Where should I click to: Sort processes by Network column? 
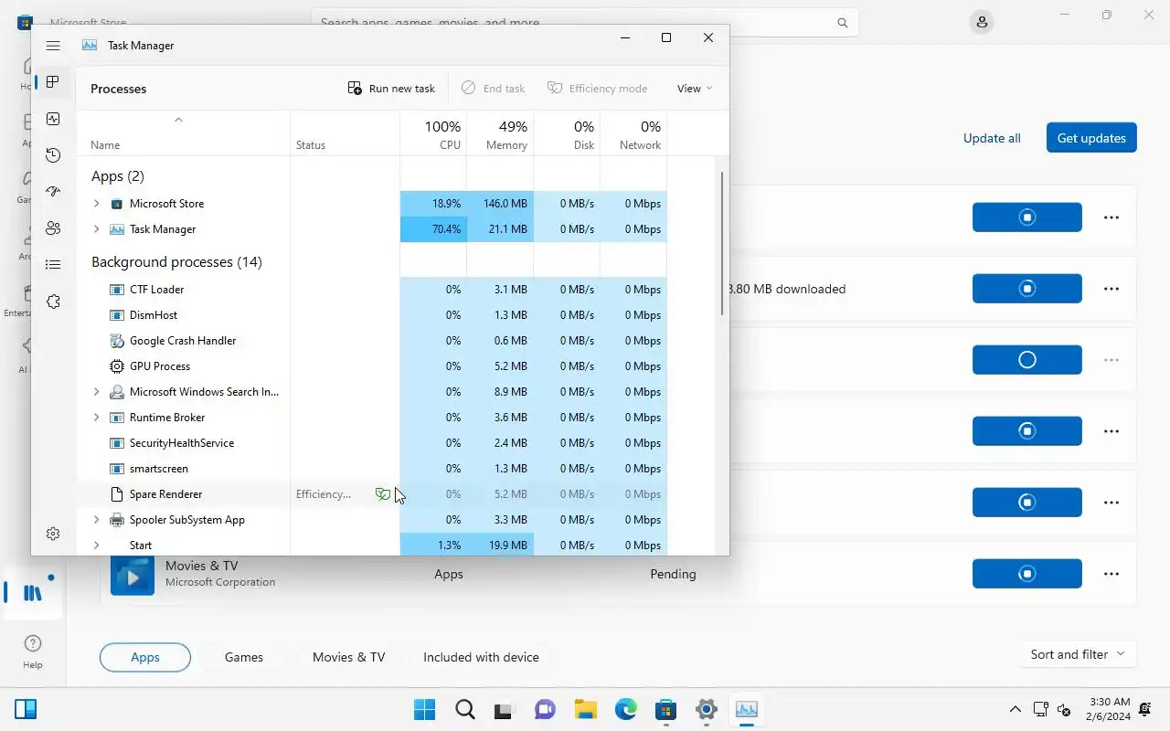tap(633, 133)
